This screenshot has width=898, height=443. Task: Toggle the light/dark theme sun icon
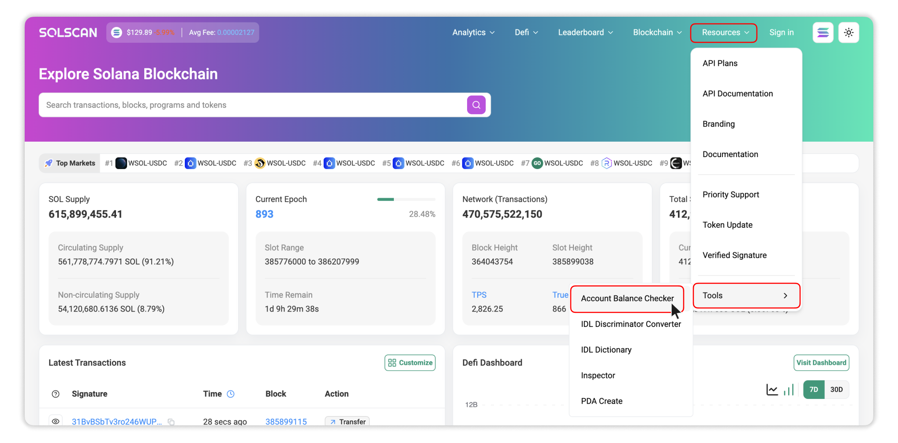848,33
